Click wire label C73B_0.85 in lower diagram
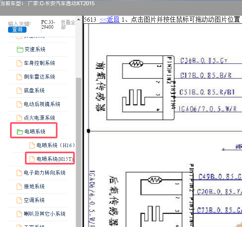 [x=219, y=210]
